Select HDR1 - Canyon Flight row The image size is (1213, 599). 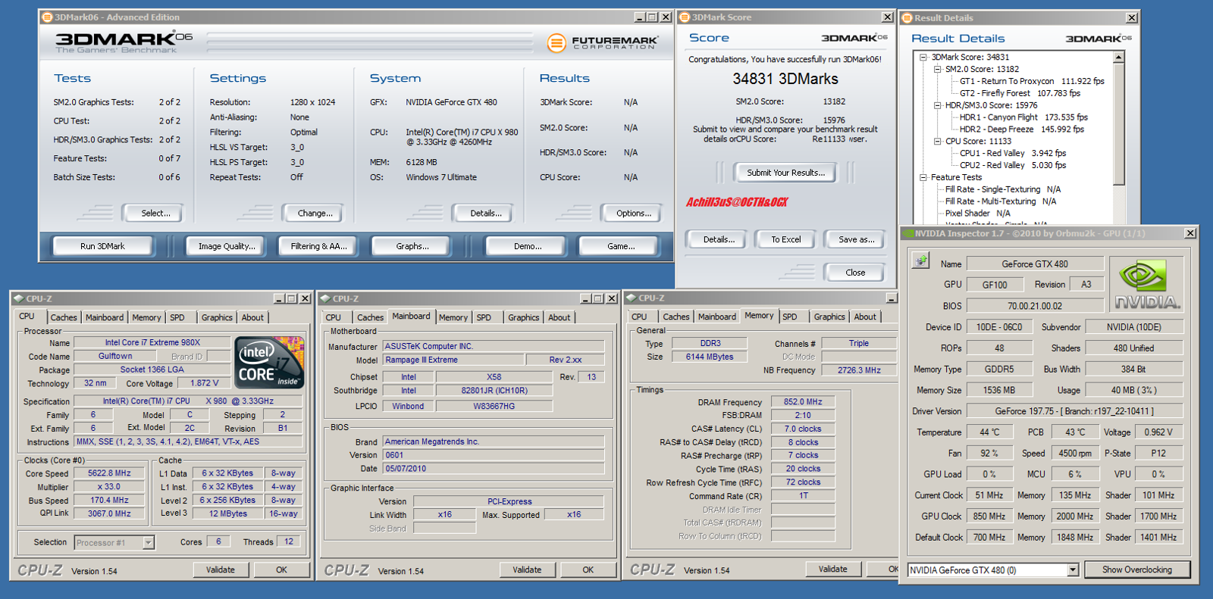click(x=1023, y=117)
